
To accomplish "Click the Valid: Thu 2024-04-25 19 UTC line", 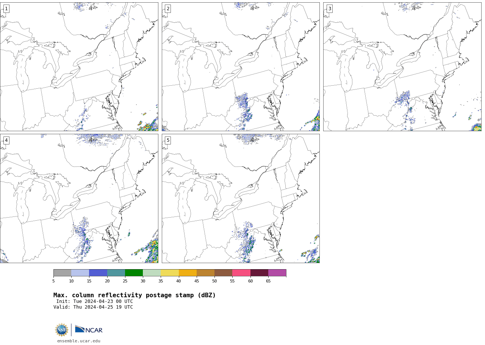I will tap(93, 307).
